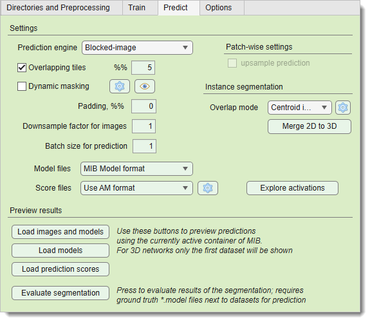Click the Patch-wise settings heading
370x322 pixels.
[x=259, y=47]
